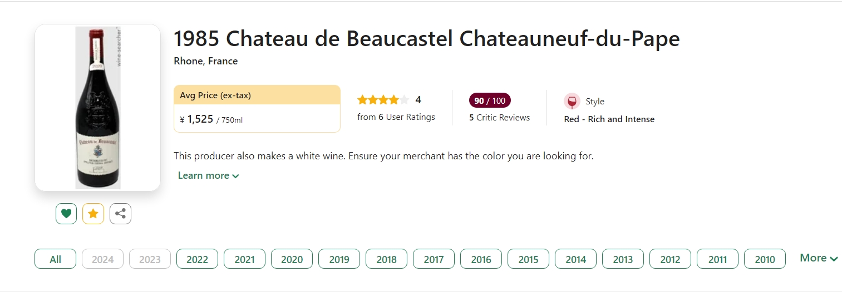Click the four-star user rating stars
This screenshot has height=292, width=842.
pos(383,100)
